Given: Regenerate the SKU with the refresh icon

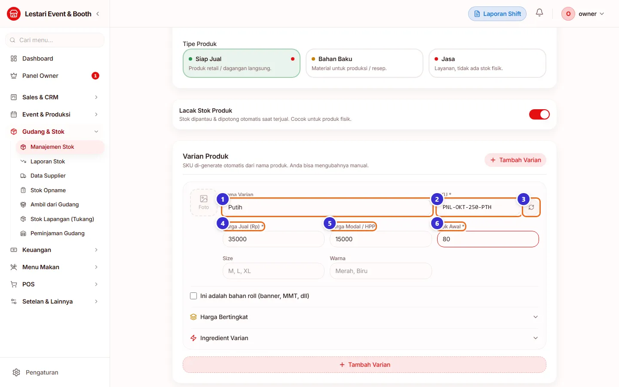Looking at the screenshot, I should tap(531, 207).
